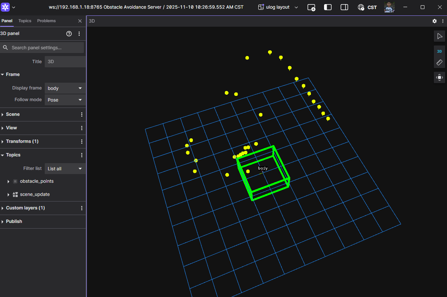Click the recenter view icon
This screenshot has height=297, width=447.
[x=439, y=78]
